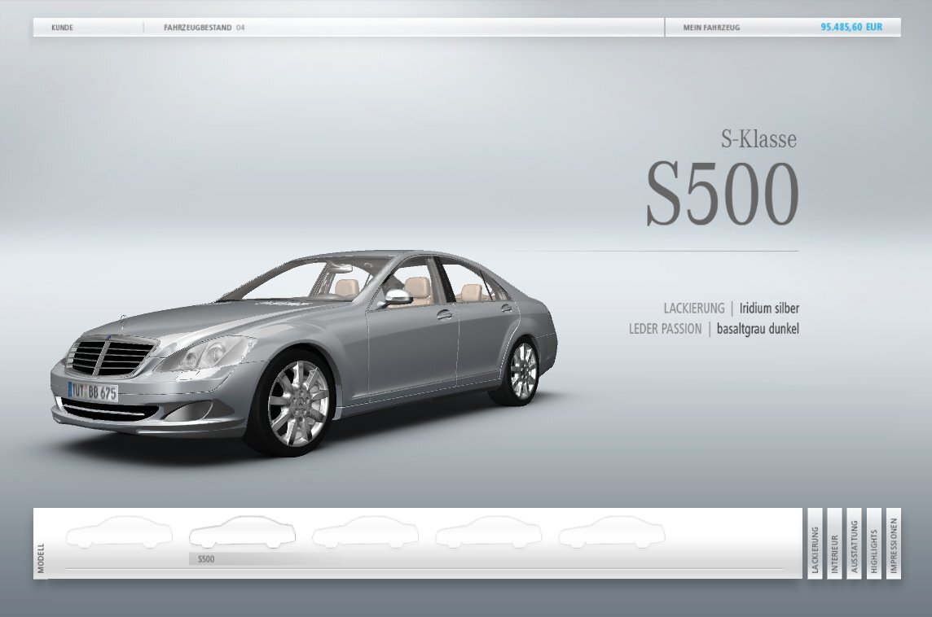932x617 pixels.
Task: Choose the third car model silhouette
Action: [365, 532]
